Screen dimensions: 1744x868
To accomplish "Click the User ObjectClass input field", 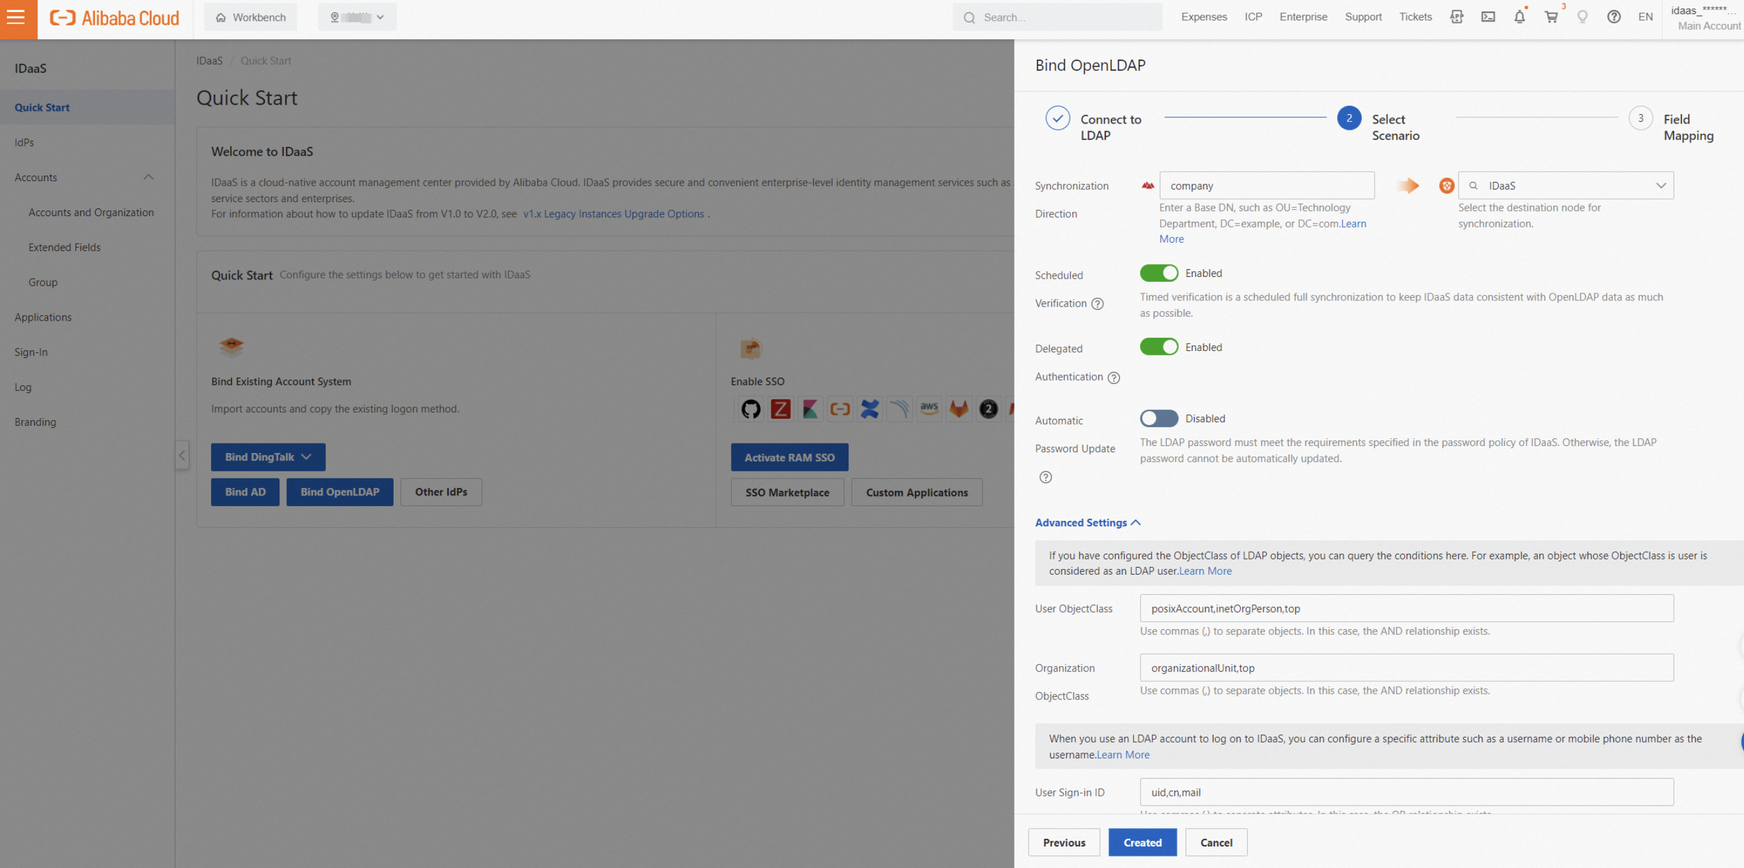I will (1406, 608).
